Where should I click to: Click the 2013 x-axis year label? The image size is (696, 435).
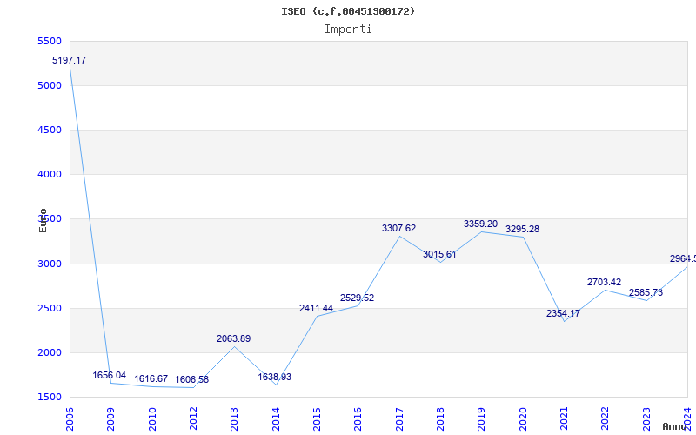coord(234,419)
